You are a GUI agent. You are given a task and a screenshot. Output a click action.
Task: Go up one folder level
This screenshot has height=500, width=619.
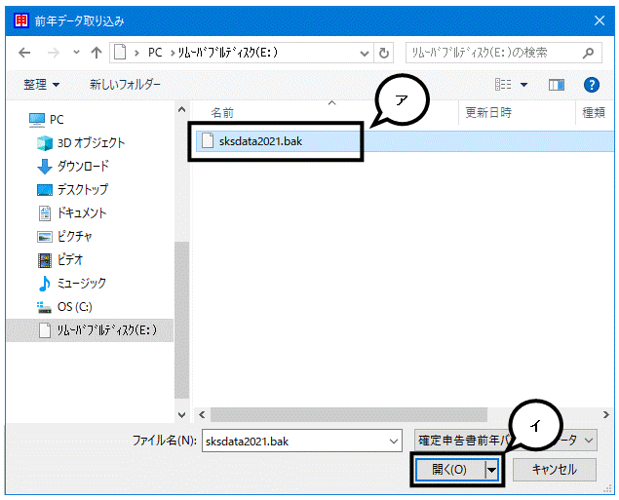[97, 53]
